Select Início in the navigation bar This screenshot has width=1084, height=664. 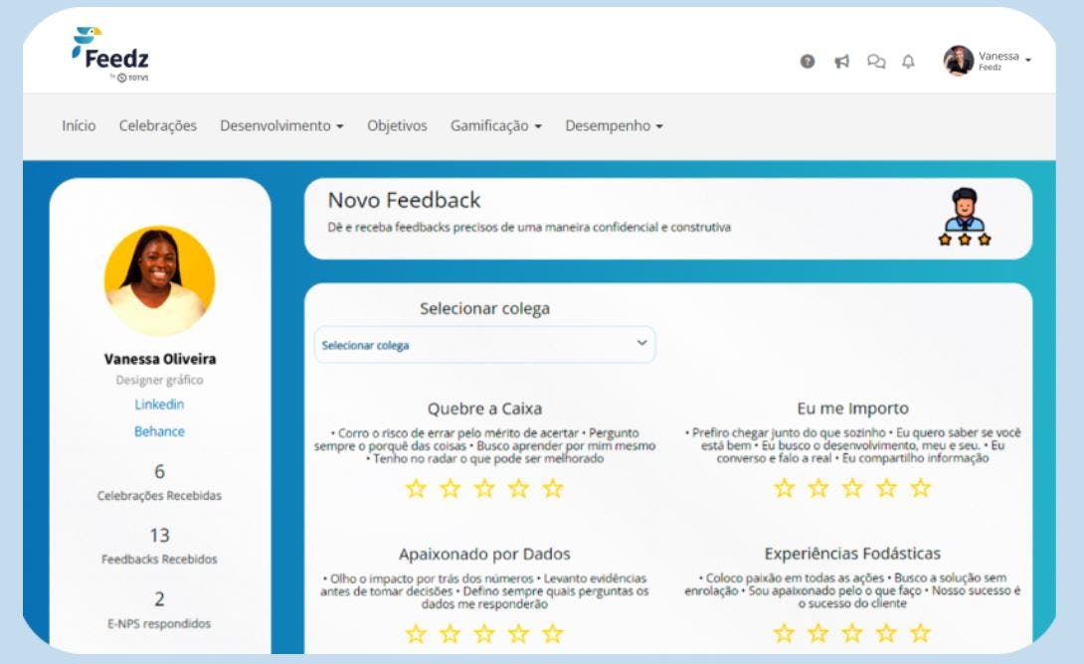coord(79,126)
